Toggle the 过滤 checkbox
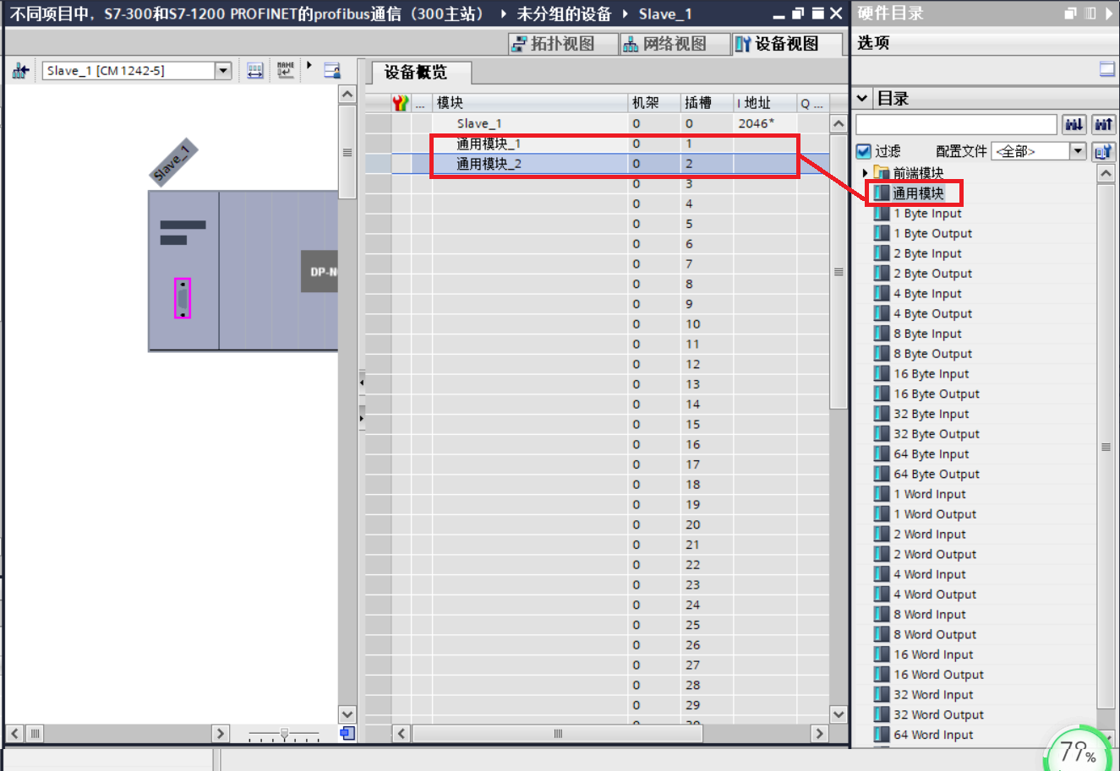 pos(863,151)
